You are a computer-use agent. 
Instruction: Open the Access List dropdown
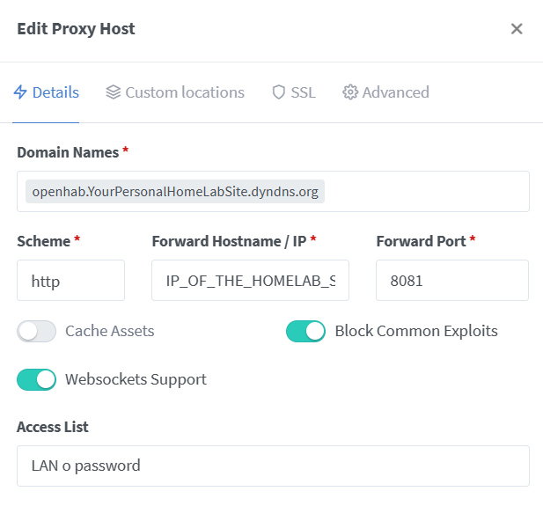[x=273, y=466]
